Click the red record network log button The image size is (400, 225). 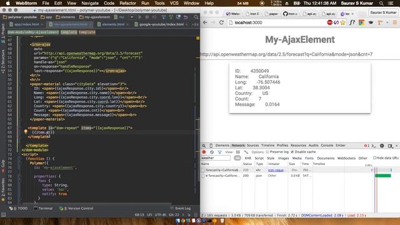pyautogui.click(x=204, y=152)
